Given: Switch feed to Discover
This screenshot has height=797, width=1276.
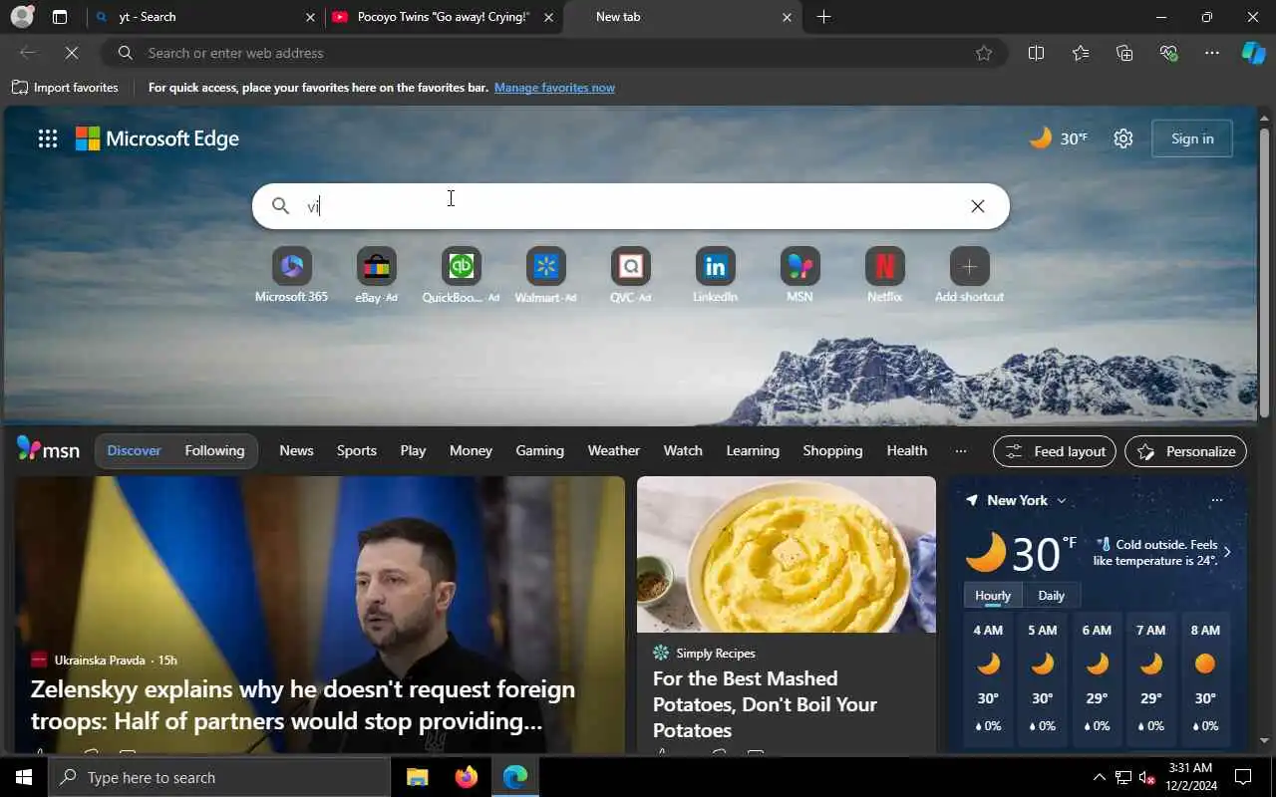Looking at the screenshot, I should pos(134,450).
